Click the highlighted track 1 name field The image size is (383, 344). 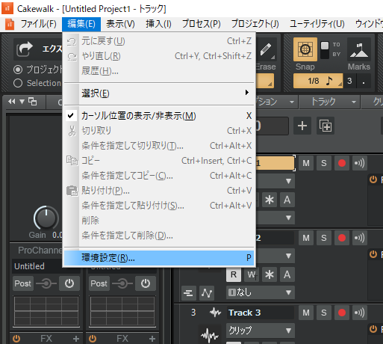(x=275, y=163)
